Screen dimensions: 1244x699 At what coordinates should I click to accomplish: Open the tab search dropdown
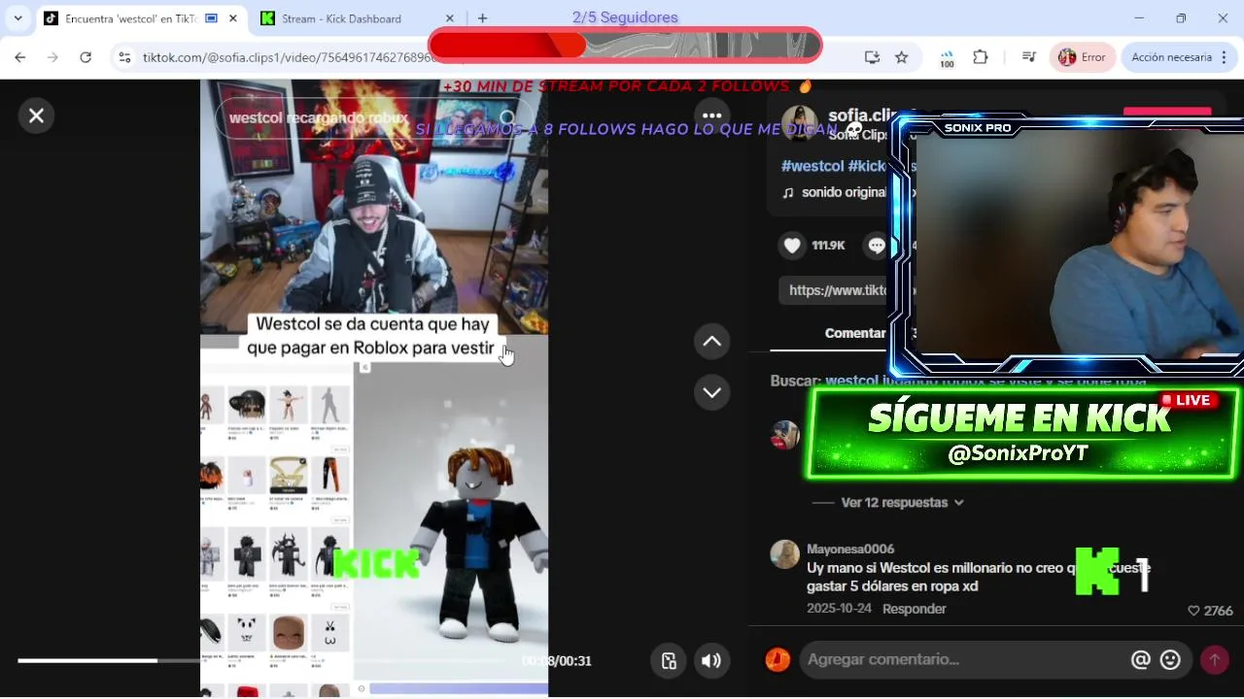coord(17,18)
